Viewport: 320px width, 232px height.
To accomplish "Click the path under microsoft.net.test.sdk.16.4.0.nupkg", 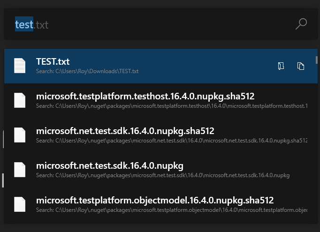I will (162, 175).
